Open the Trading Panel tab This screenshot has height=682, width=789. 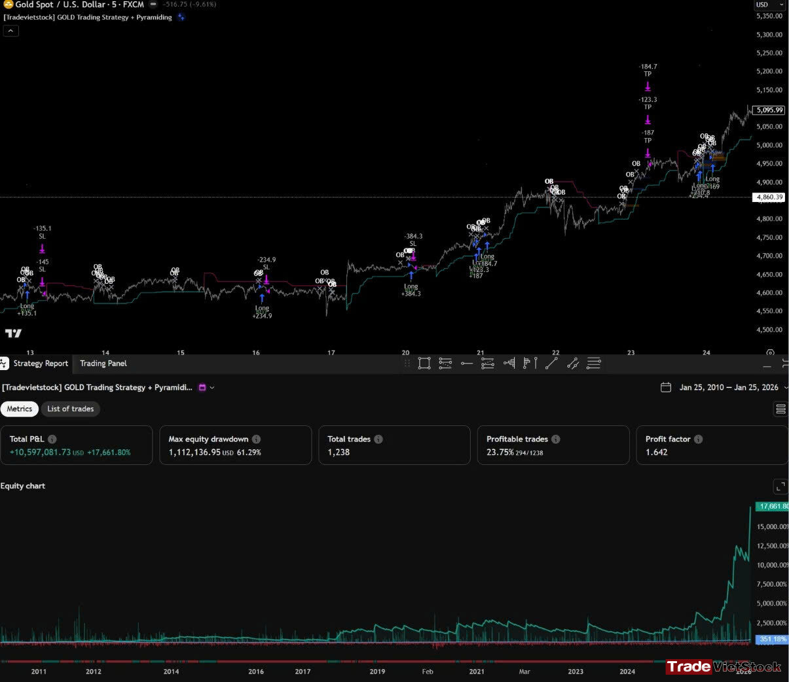tap(103, 364)
